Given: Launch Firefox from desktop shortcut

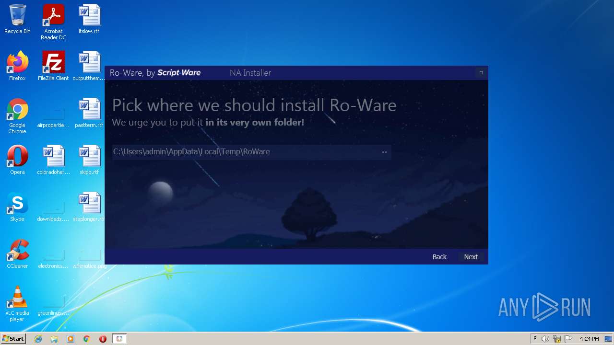Looking at the screenshot, I should tap(17, 66).
